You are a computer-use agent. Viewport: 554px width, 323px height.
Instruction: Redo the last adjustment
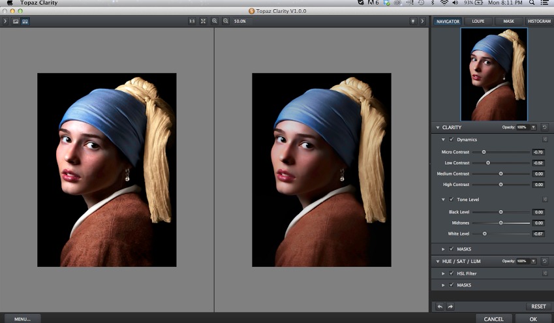[x=450, y=307]
